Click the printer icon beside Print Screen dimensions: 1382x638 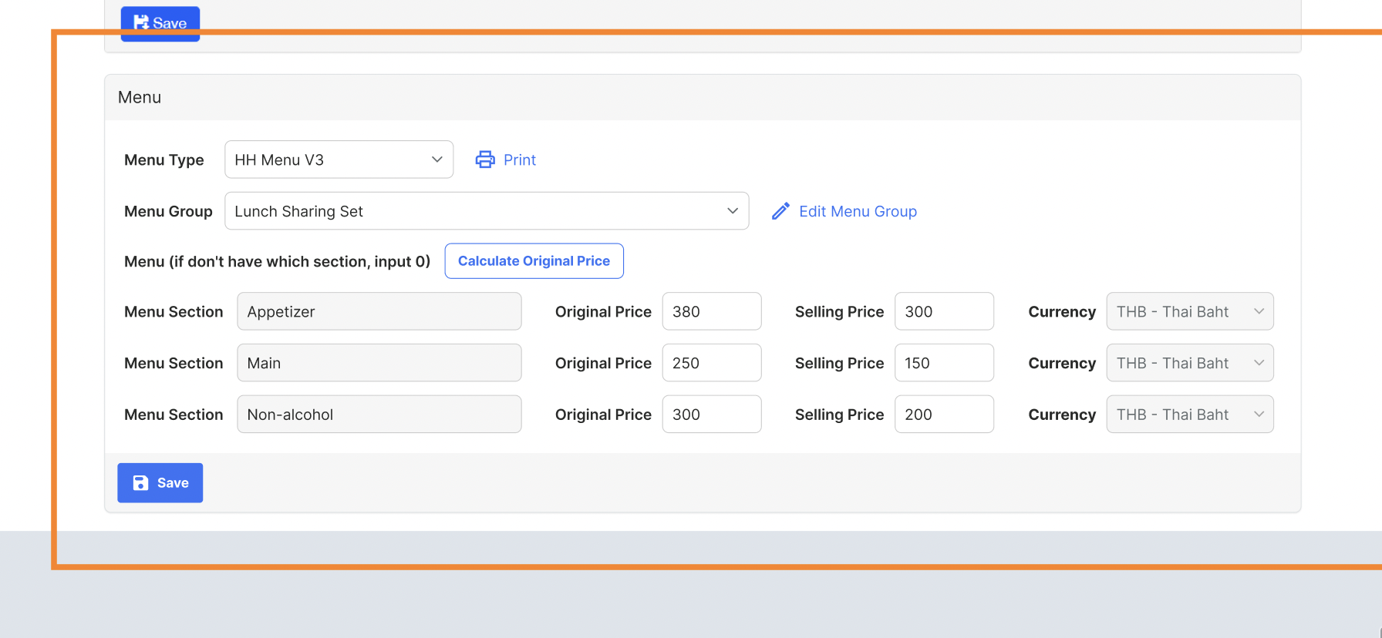(485, 159)
